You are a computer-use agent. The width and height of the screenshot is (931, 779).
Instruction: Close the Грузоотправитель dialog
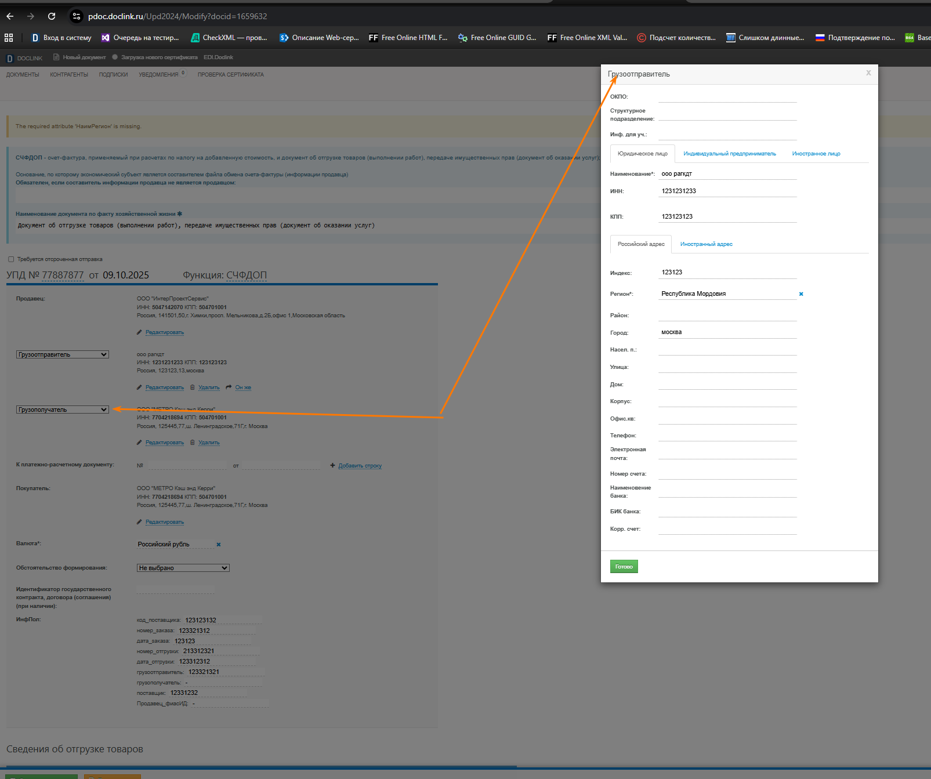tap(868, 73)
